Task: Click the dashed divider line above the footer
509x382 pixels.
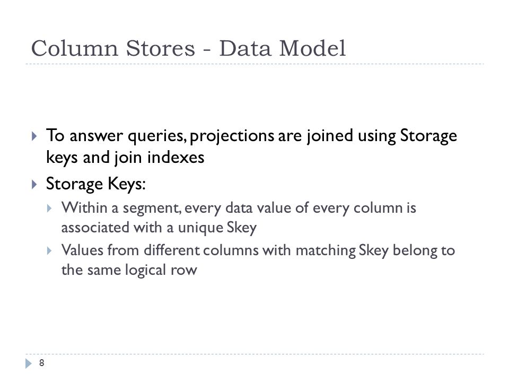Action: (254, 354)
